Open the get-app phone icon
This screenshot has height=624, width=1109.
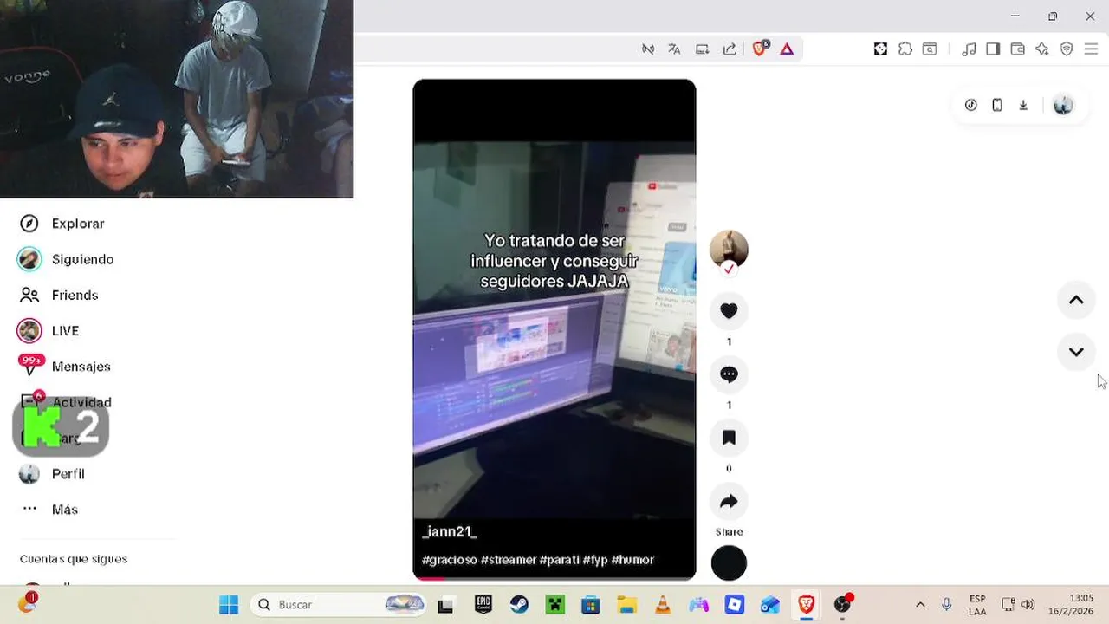pos(997,105)
